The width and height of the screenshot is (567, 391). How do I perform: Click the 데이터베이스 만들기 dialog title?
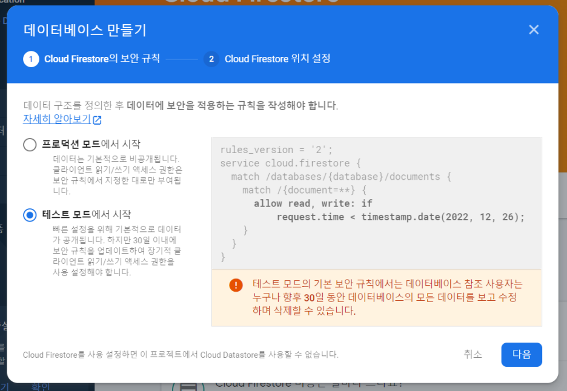click(x=85, y=30)
